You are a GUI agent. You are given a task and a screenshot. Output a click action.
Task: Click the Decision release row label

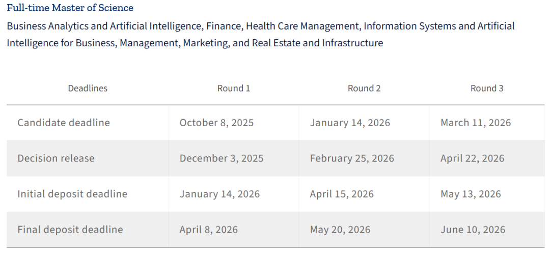[56, 158]
